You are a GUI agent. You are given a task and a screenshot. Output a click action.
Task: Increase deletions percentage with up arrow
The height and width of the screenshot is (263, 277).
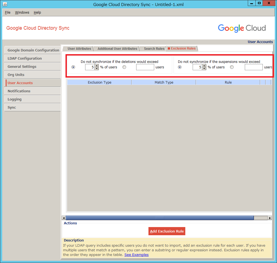(x=97, y=66)
